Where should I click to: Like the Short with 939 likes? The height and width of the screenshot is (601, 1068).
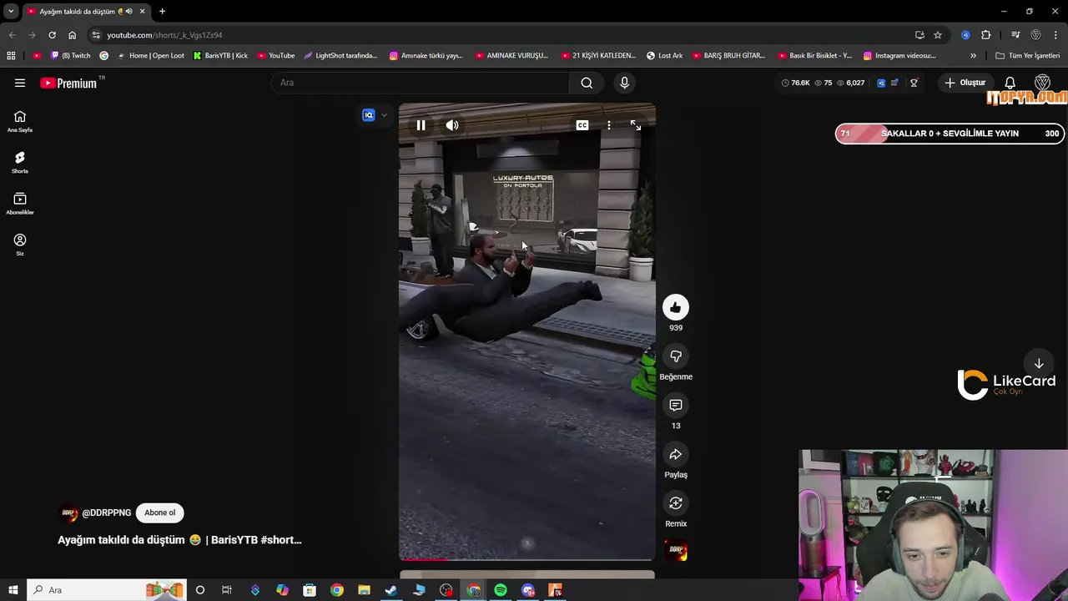point(676,307)
